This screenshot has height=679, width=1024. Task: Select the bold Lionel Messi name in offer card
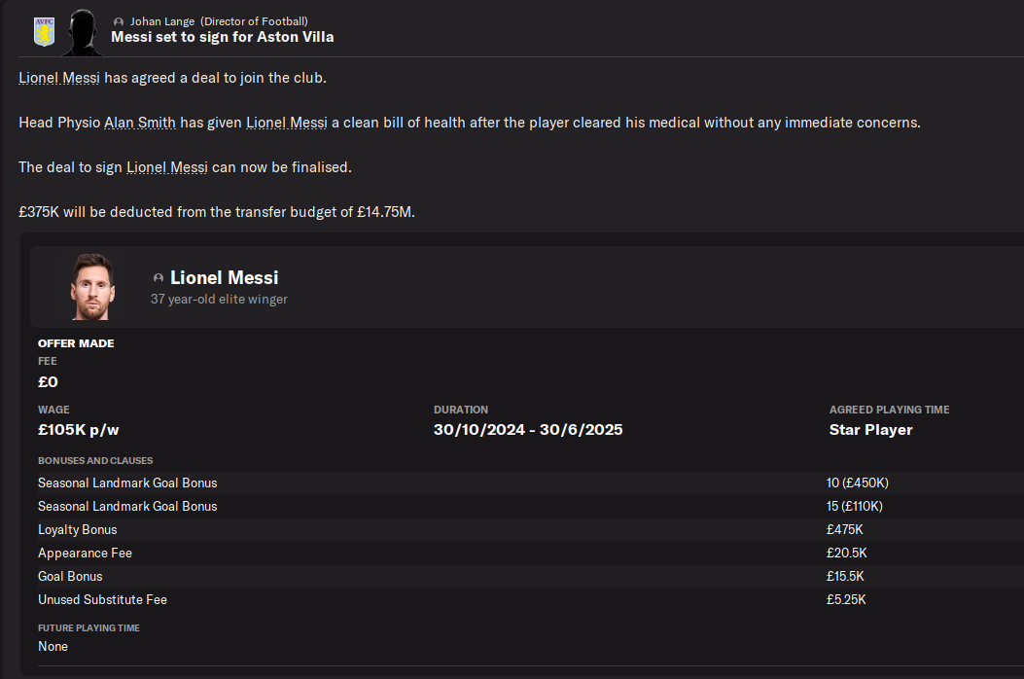click(224, 278)
